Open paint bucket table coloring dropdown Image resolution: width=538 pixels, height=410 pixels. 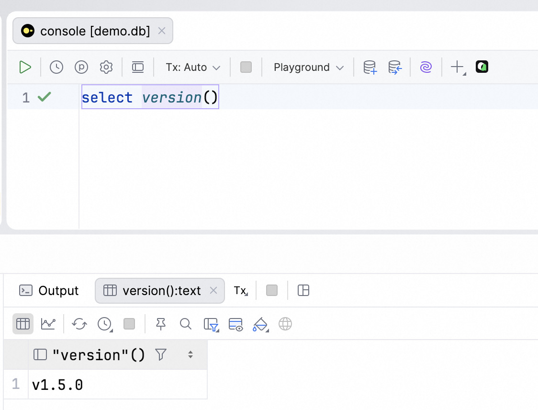pos(261,324)
